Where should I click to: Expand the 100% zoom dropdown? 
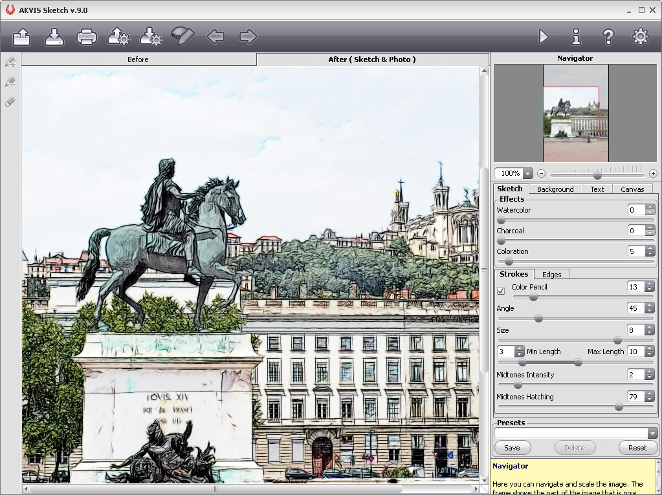(x=527, y=173)
